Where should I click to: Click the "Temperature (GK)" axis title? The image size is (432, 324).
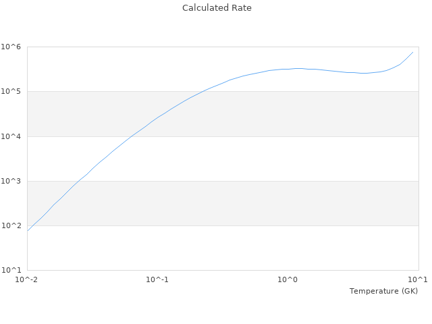point(383,291)
